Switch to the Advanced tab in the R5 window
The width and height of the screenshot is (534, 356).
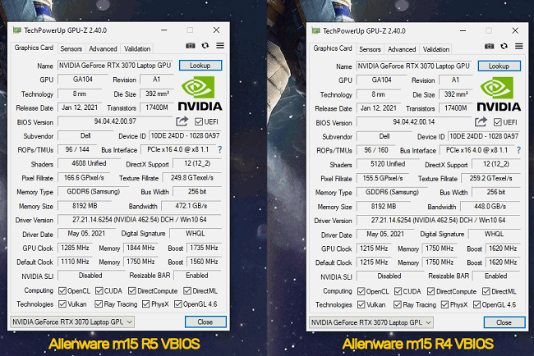click(x=103, y=48)
